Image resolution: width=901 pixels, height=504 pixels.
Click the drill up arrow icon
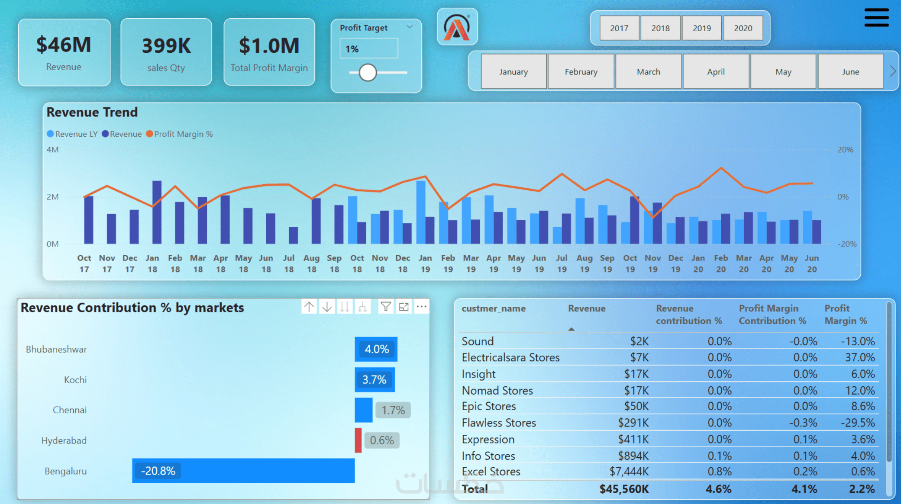(x=309, y=307)
